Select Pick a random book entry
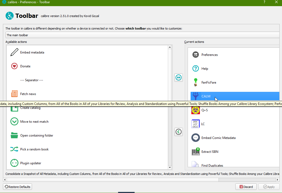Screen dimensions: 282x193 point(87,149)
